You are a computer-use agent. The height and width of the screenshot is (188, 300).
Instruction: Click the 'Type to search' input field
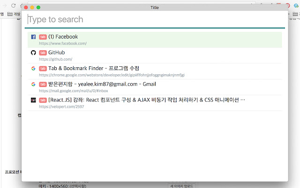(155, 19)
